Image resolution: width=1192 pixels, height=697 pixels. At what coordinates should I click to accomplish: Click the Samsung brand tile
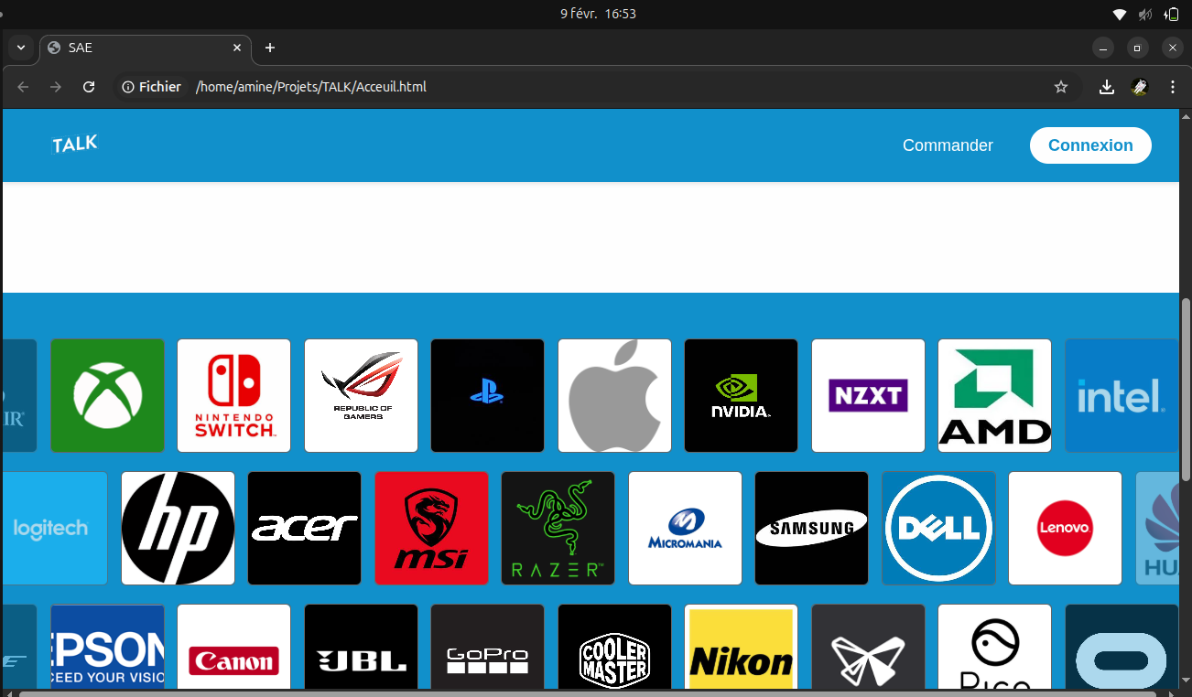point(811,528)
